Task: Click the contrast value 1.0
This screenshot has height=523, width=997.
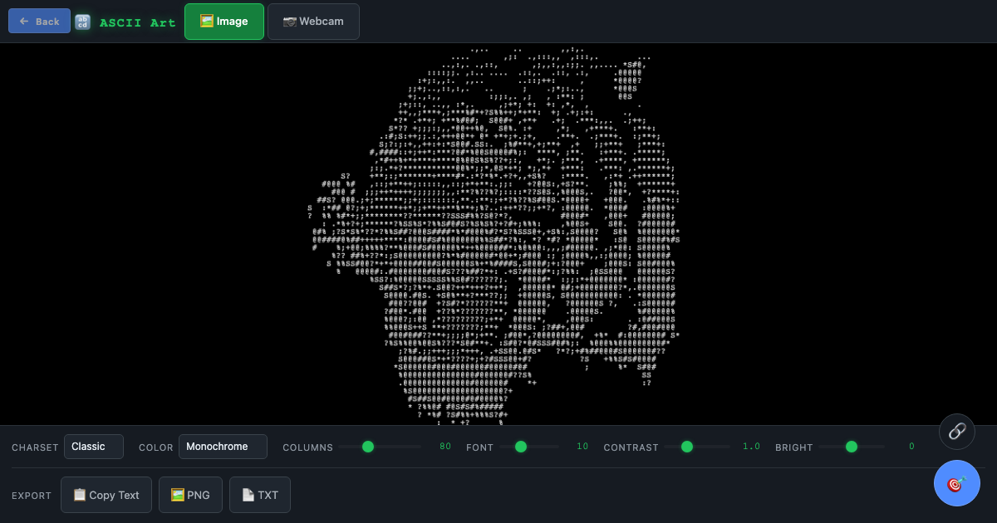Action: [x=751, y=447]
